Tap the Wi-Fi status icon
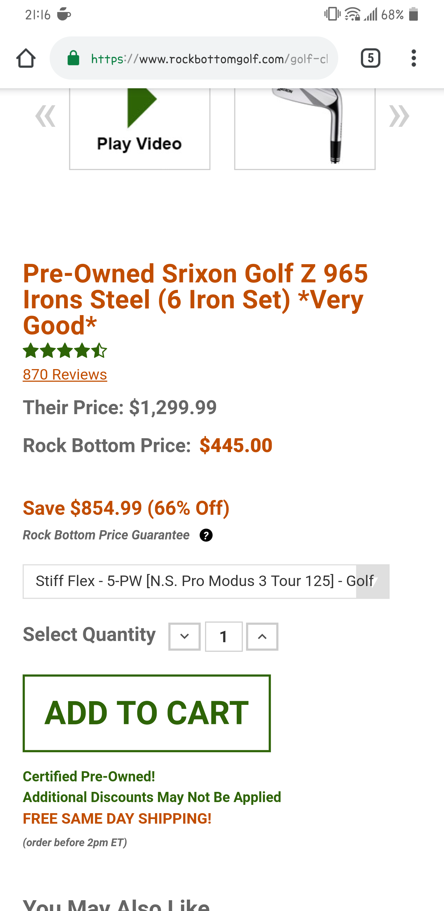444x911 pixels. pyautogui.click(x=352, y=15)
